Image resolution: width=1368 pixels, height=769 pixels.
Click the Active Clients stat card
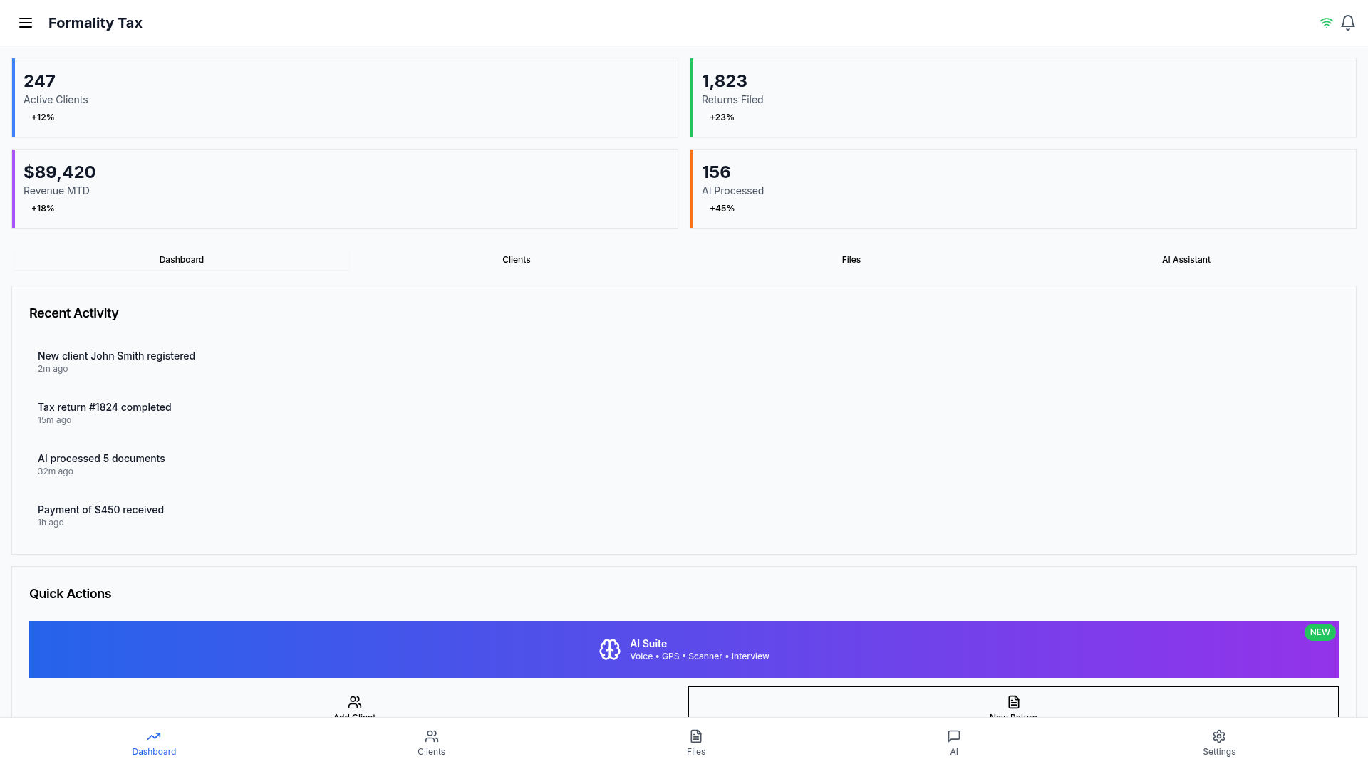(345, 98)
